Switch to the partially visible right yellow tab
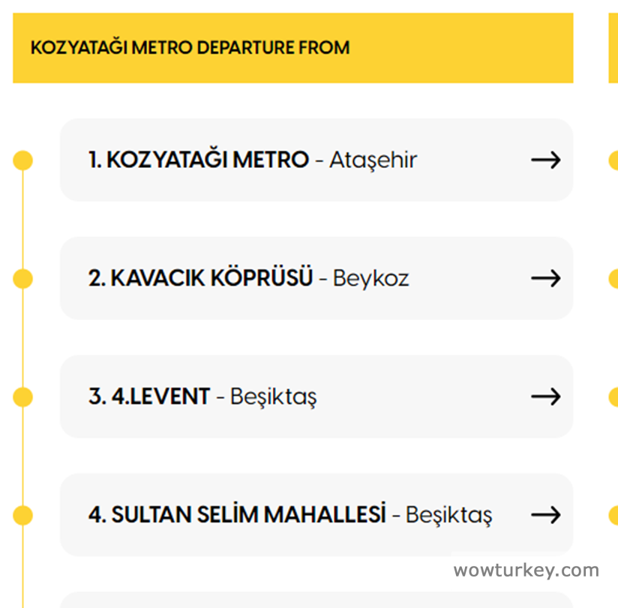Image resolution: width=618 pixels, height=608 pixels. point(613,48)
